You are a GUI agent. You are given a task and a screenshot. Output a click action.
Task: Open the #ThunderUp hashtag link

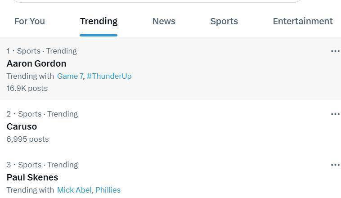click(x=109, y=76)
